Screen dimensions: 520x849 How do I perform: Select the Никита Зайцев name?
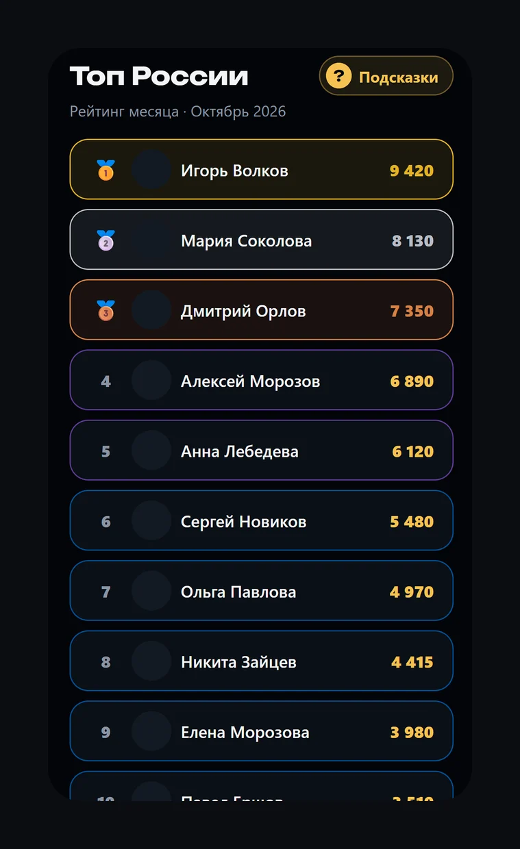coord(238,662)
